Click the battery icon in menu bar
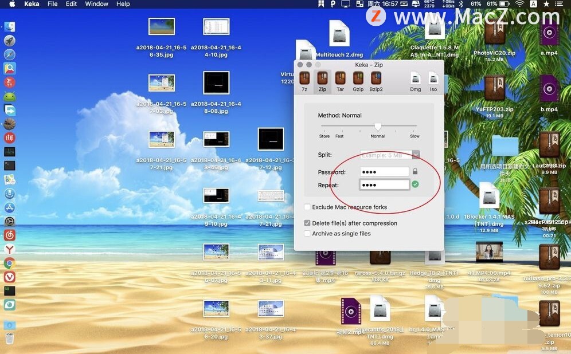 coord(504,3)
